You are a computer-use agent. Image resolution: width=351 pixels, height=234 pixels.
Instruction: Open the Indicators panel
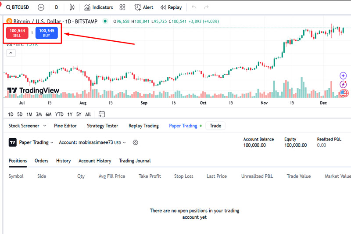coord(98,7)
